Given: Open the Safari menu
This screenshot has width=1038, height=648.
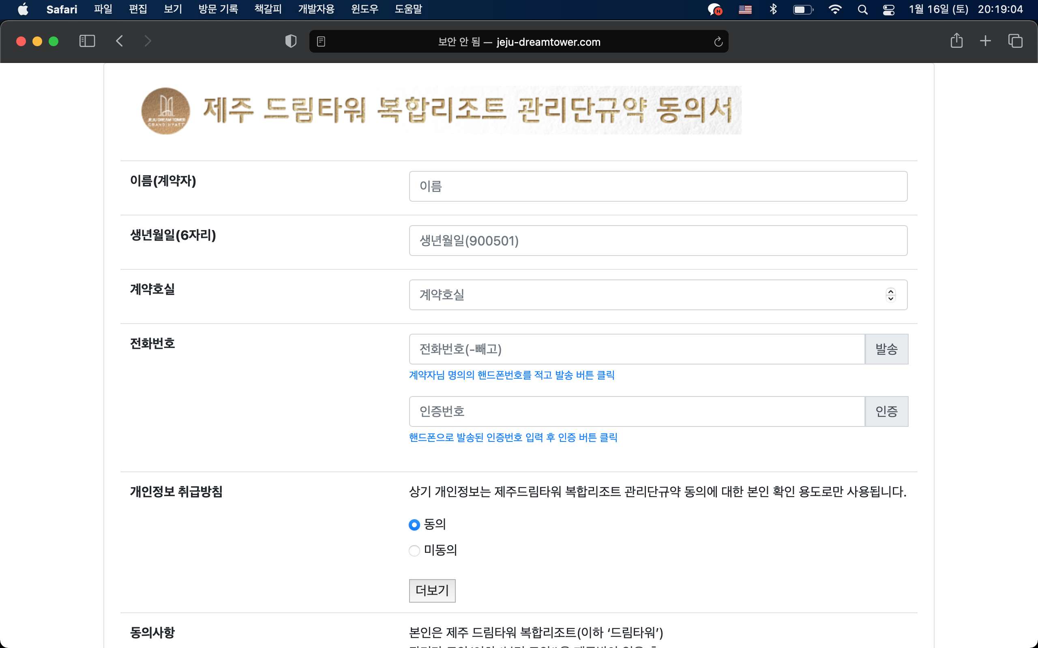Looking at the screenshot, I should point(62,9).
